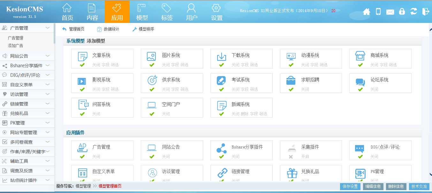The height and width of the screenshot is (193, 432).
Task: Click the envelope mail icon in the header
Action: [x=390, y=12]
